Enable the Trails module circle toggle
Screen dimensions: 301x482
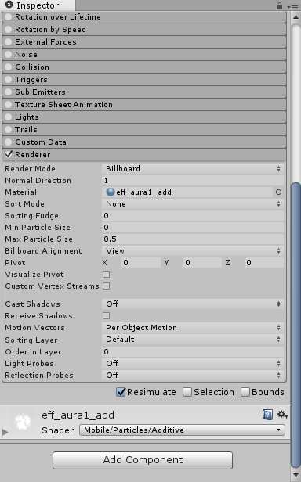tap(9, 129)
